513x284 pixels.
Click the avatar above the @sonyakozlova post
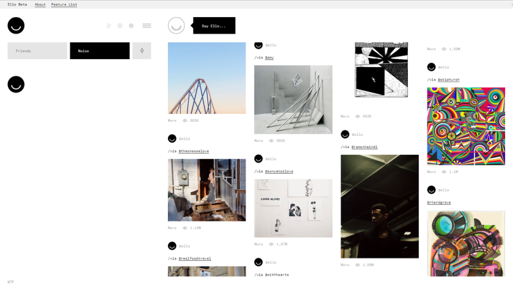[258, 159]
